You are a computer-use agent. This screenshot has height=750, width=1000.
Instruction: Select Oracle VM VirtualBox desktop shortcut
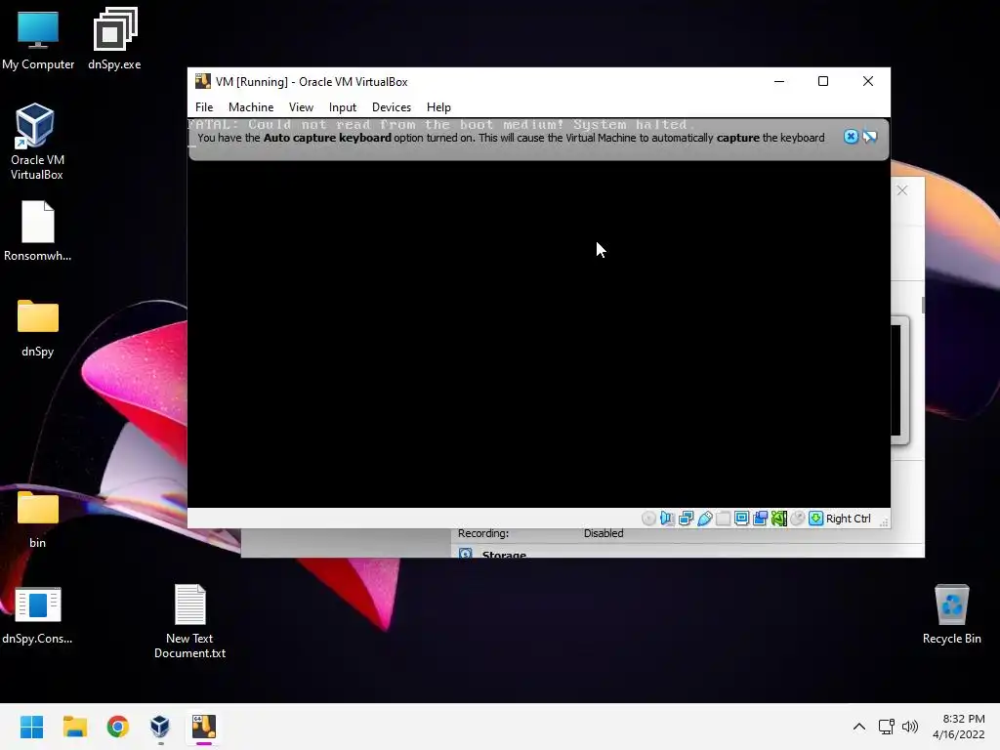37,142
